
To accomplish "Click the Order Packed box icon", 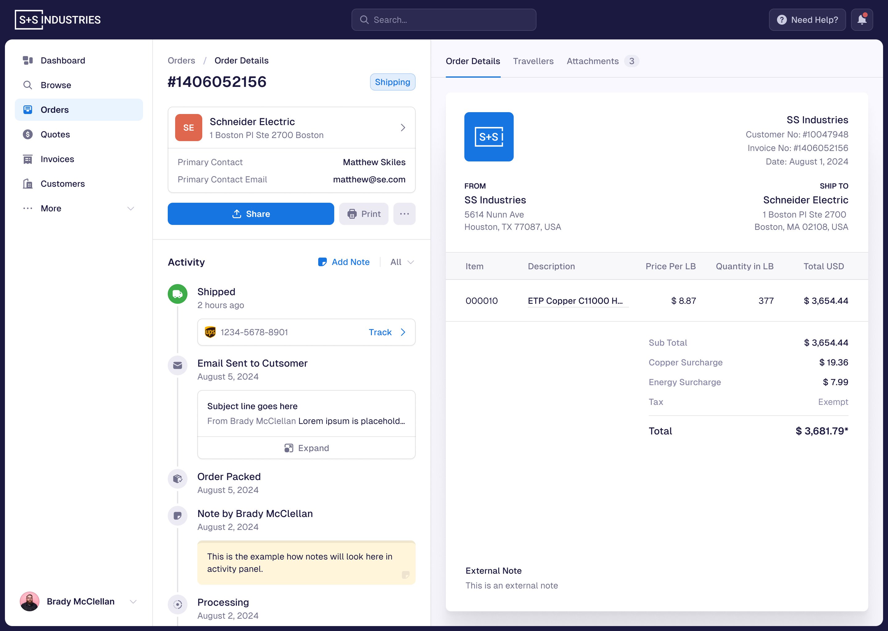I will 177,479.
